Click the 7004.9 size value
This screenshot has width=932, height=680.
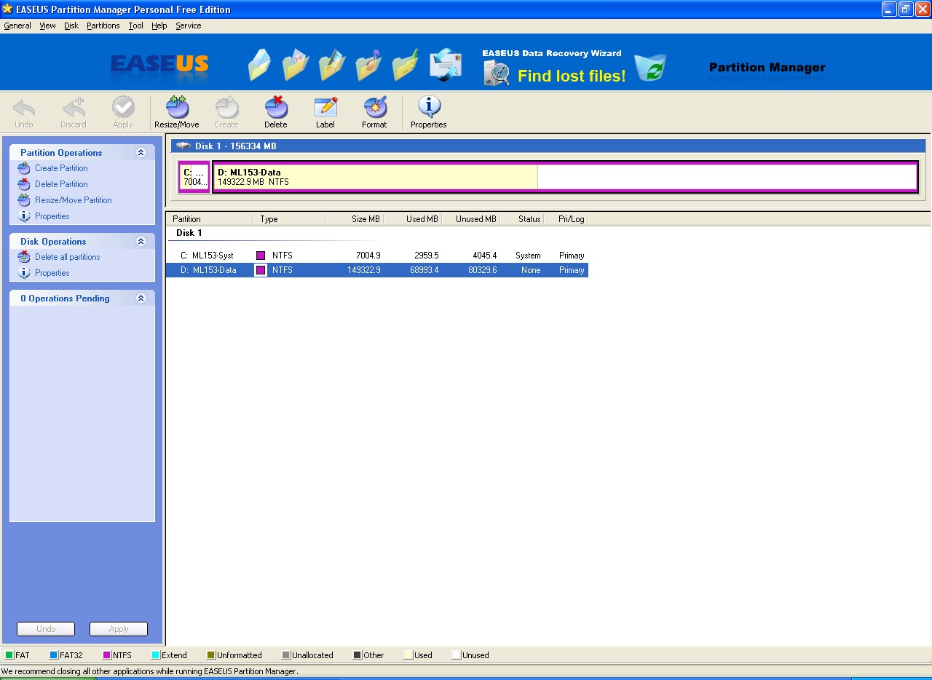(368, 256)
